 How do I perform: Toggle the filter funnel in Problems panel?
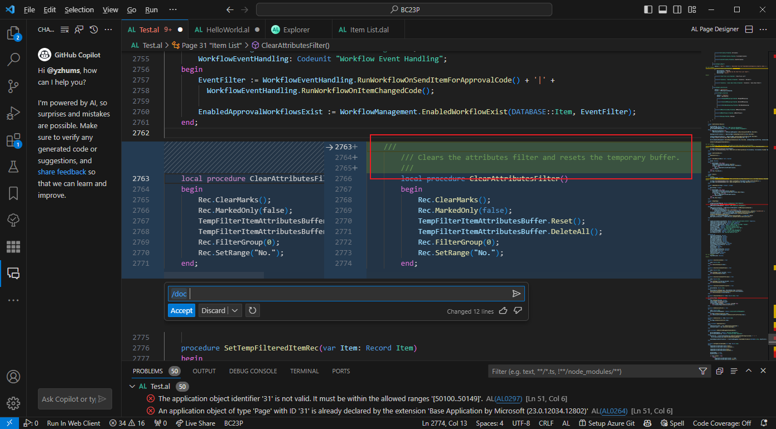[702, 370]
